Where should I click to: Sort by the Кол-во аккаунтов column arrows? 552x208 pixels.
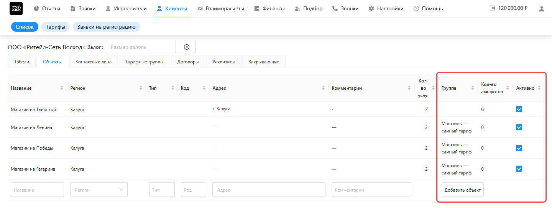(x=508, y=88)
